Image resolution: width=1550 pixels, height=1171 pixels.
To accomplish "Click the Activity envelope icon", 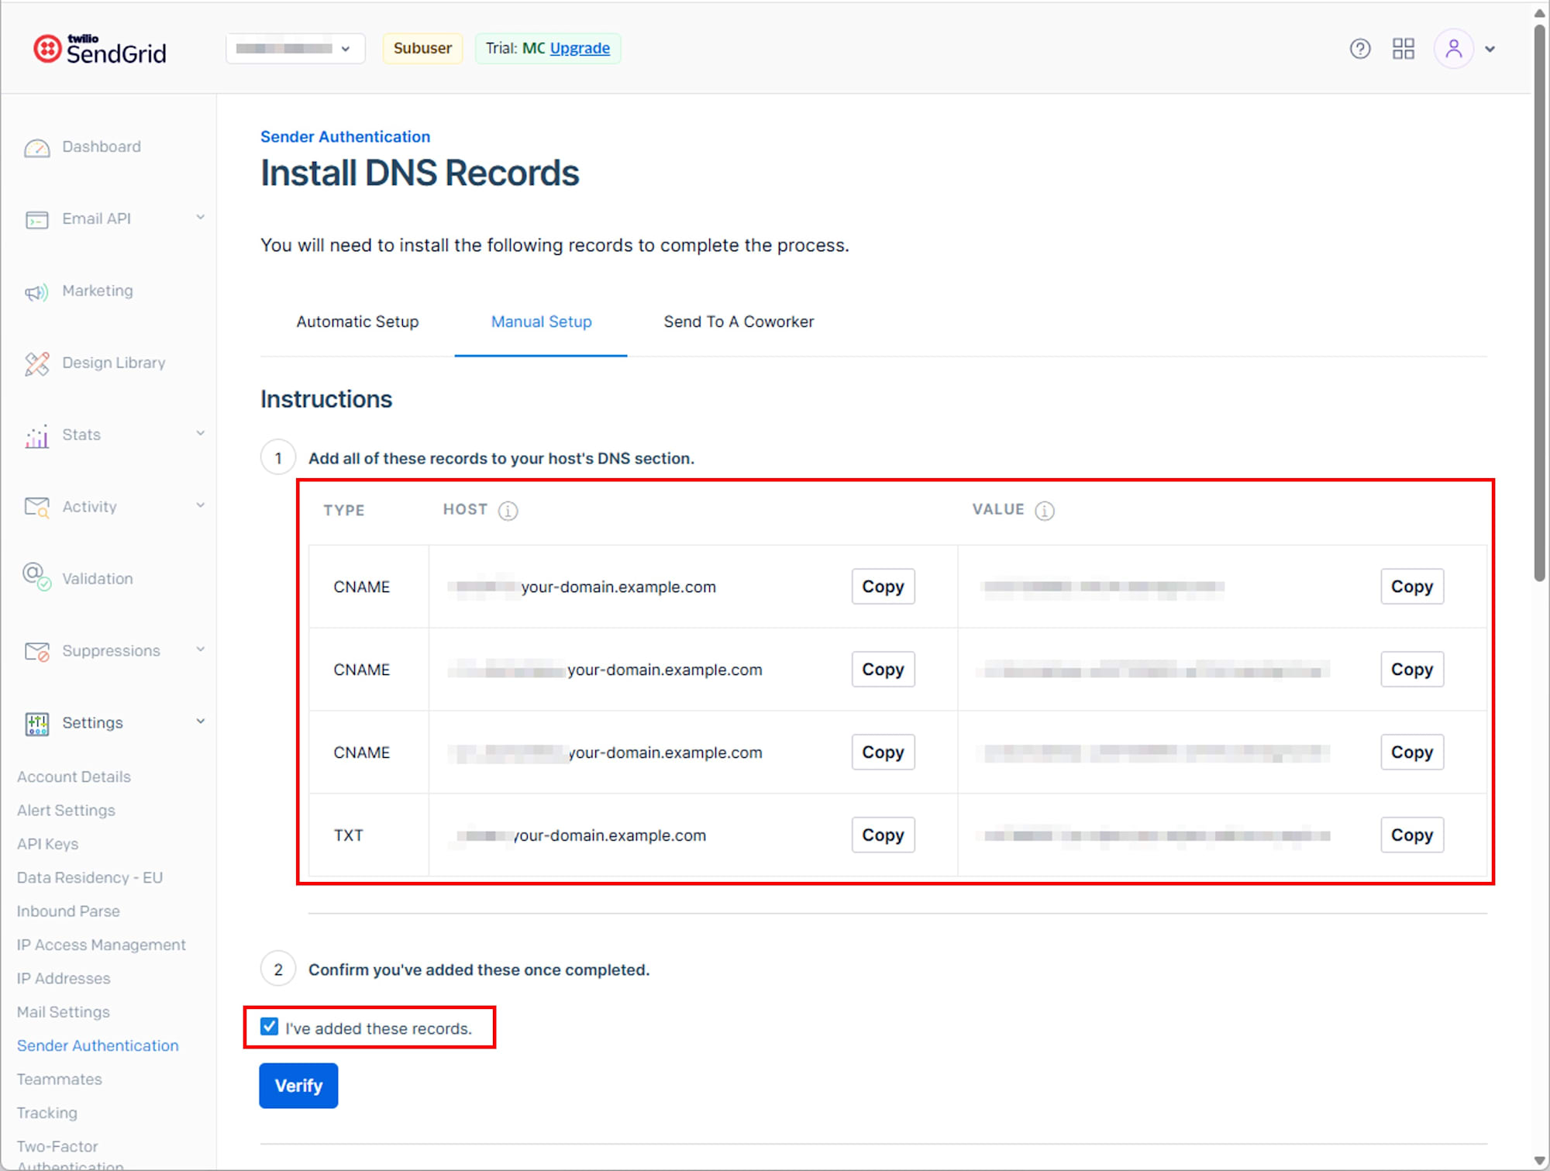I will click(x=36, y=507).
